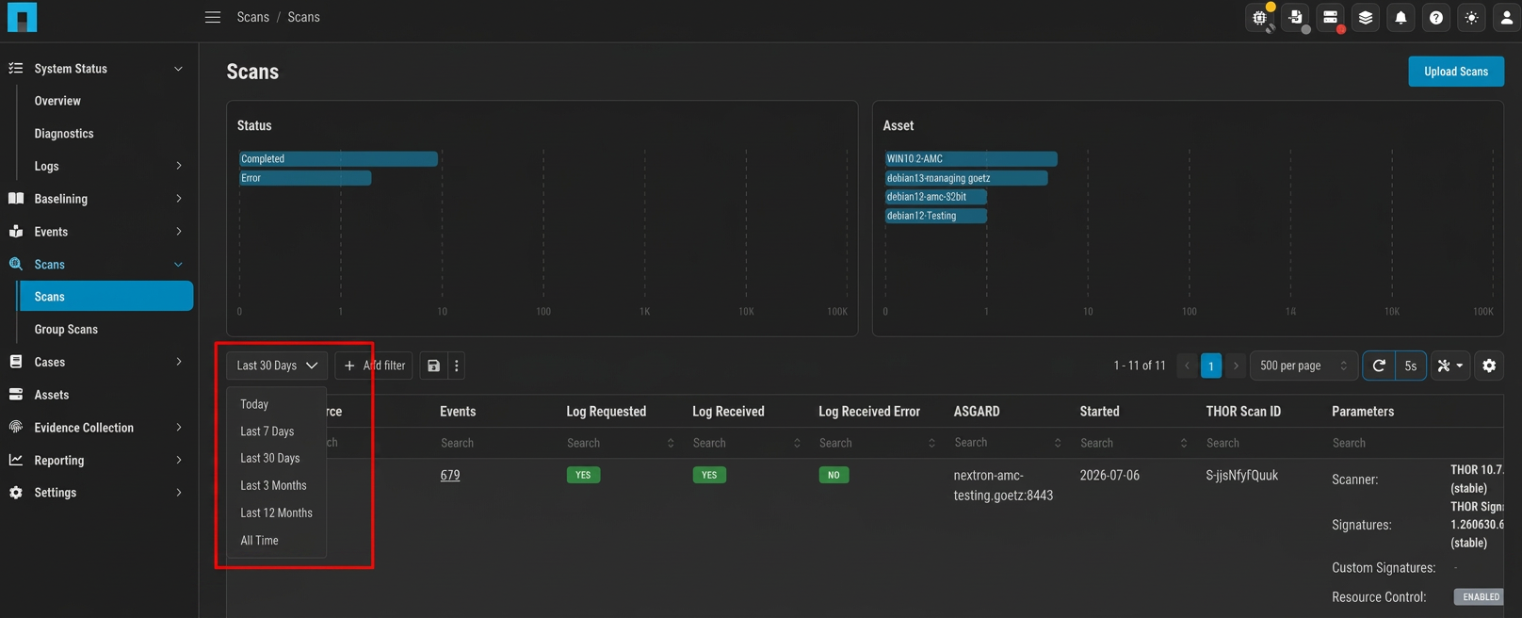Viewport: 1522px width, 618px height.
Task: Open the user account icon
Action: 1507,18
